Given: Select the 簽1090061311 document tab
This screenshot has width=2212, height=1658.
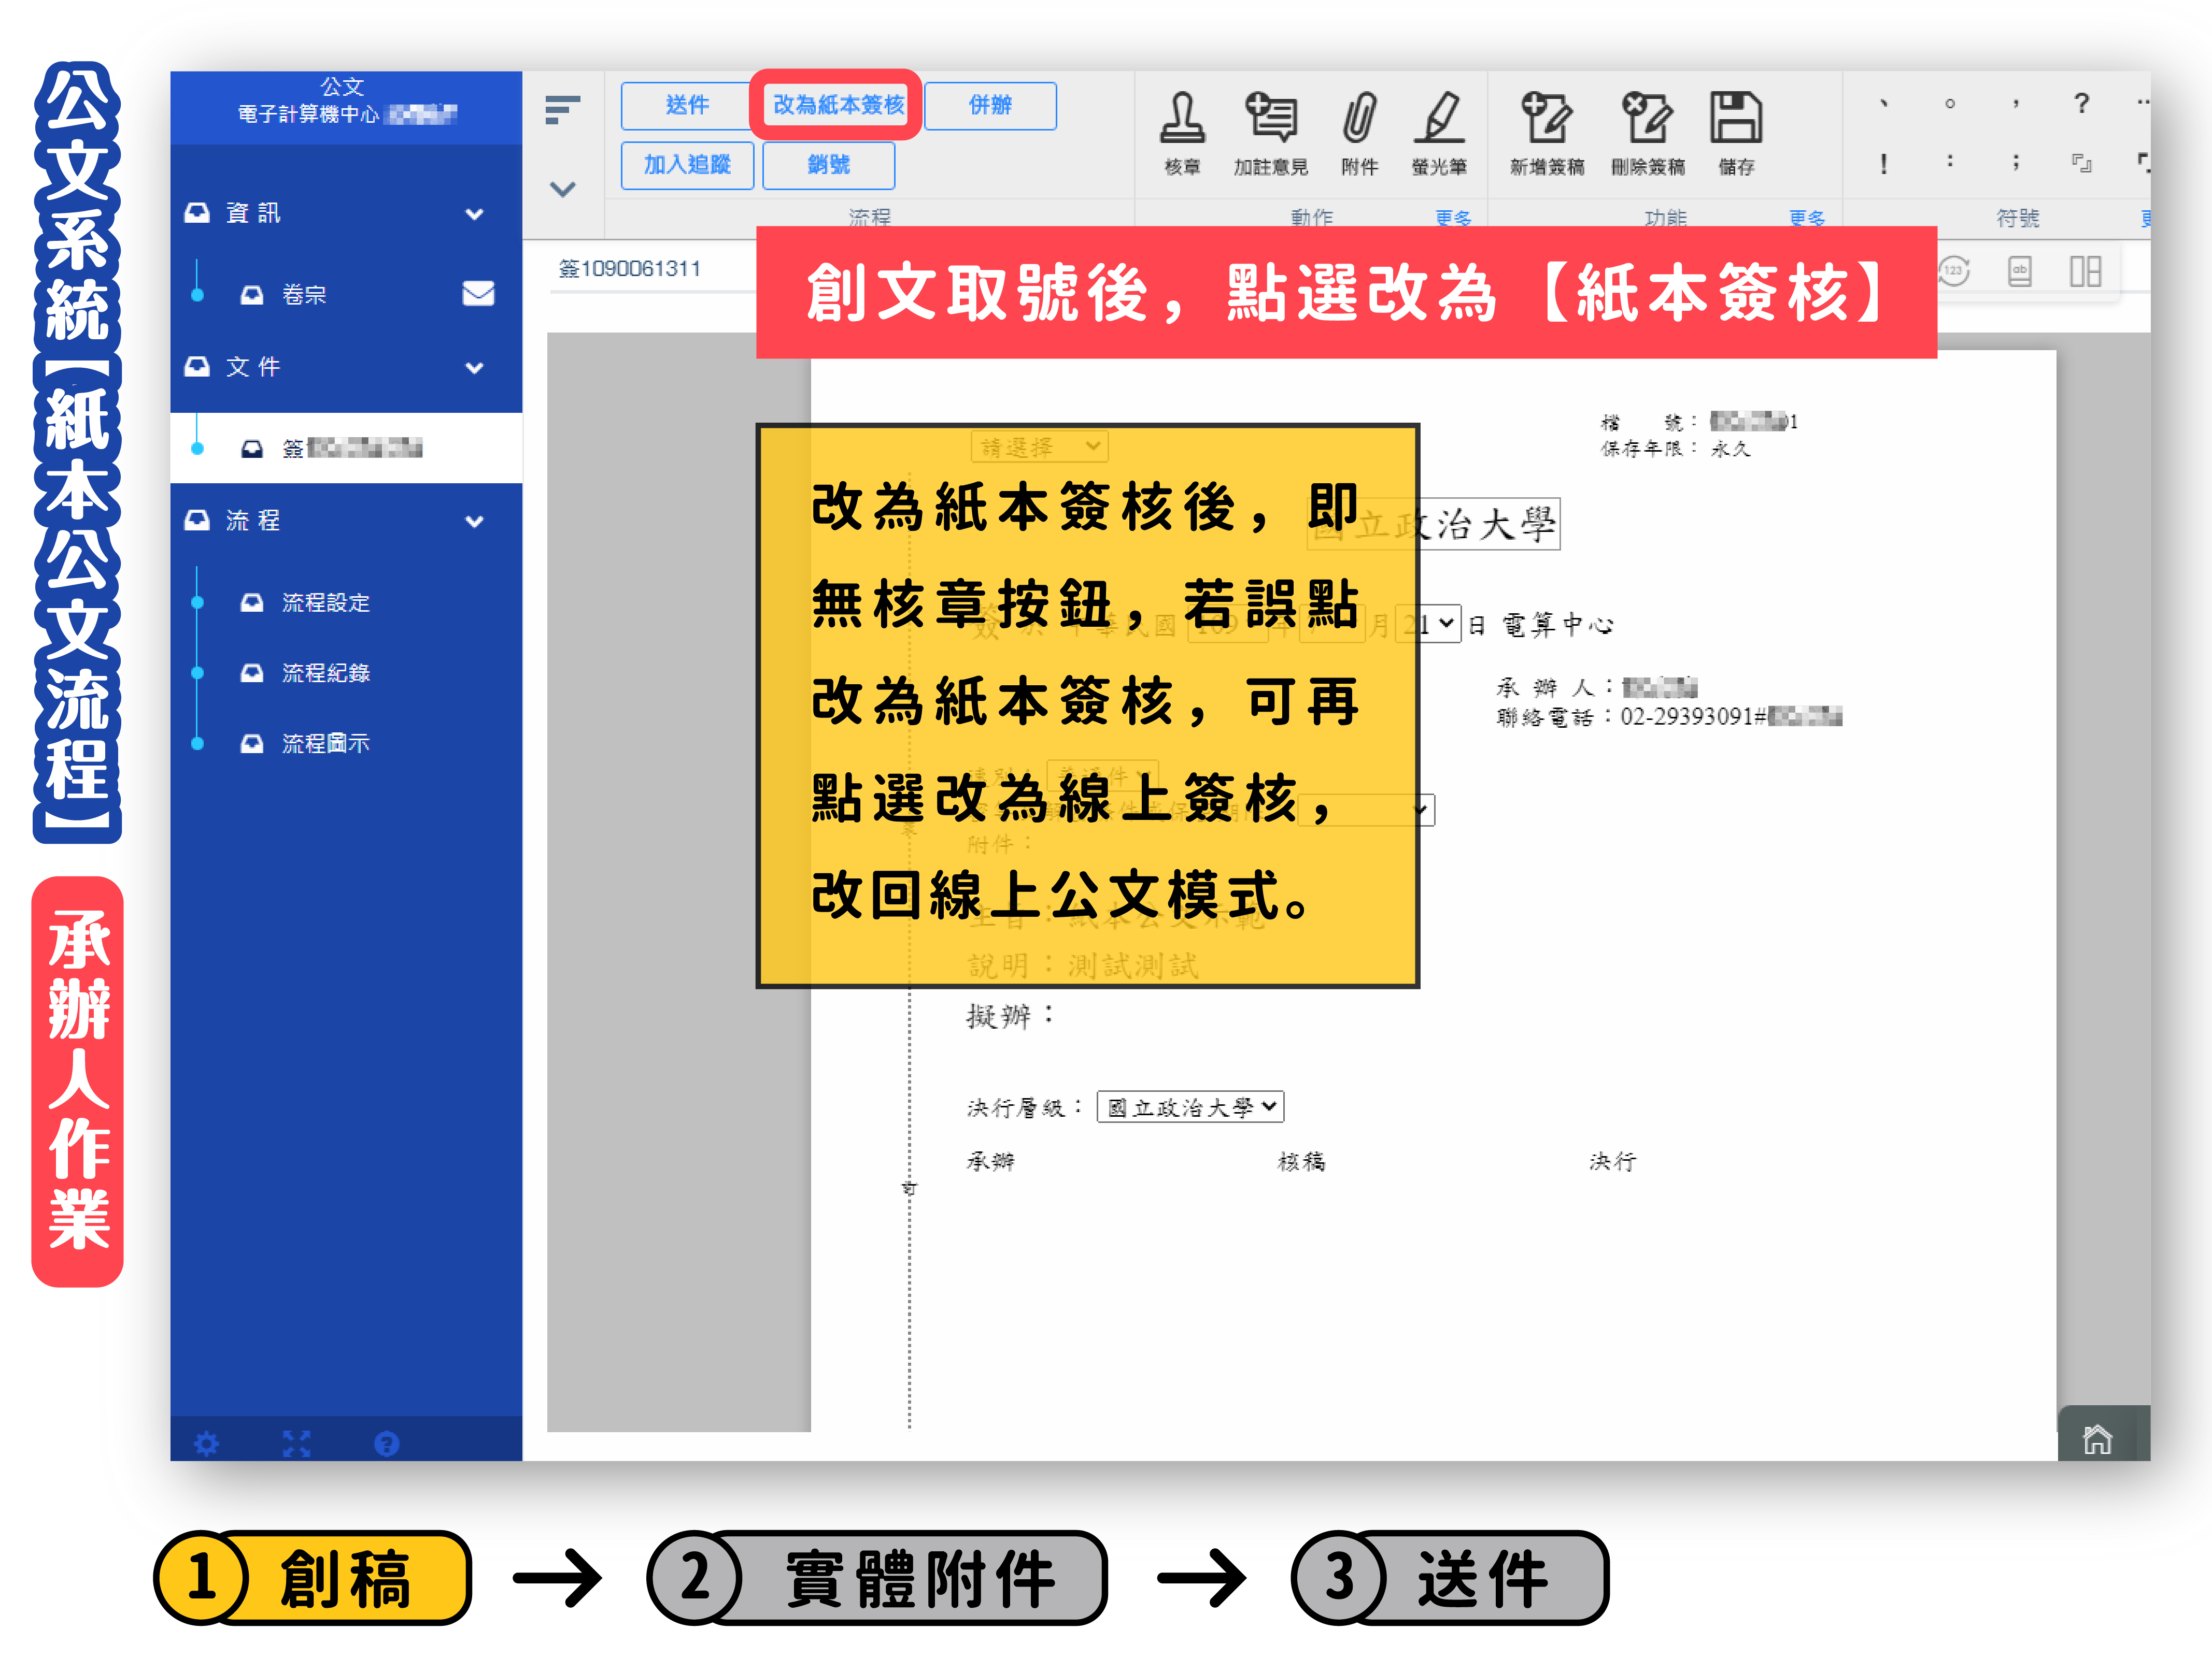Looking at the screenshot, I should coord(630,268).
